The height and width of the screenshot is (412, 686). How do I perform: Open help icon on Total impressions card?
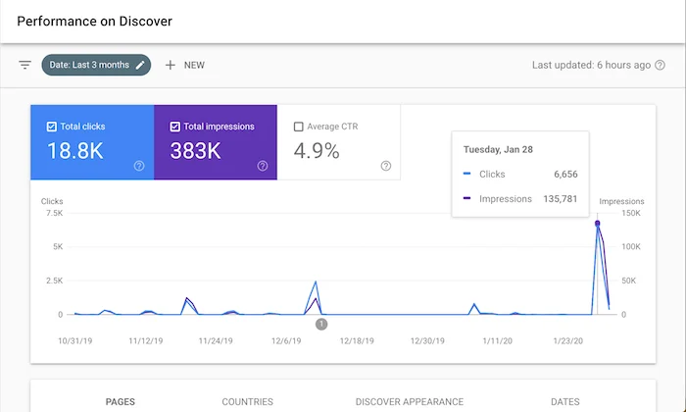[x=263, y=166]
